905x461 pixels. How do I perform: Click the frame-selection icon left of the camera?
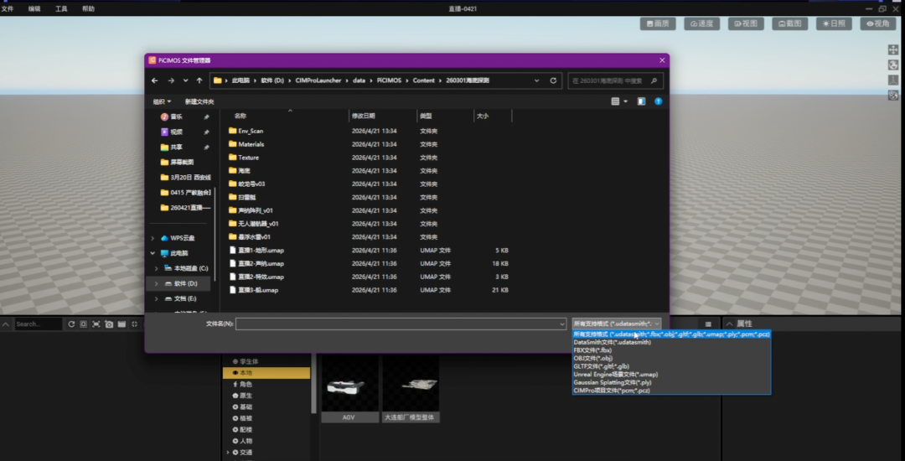[x=96, y=324]
